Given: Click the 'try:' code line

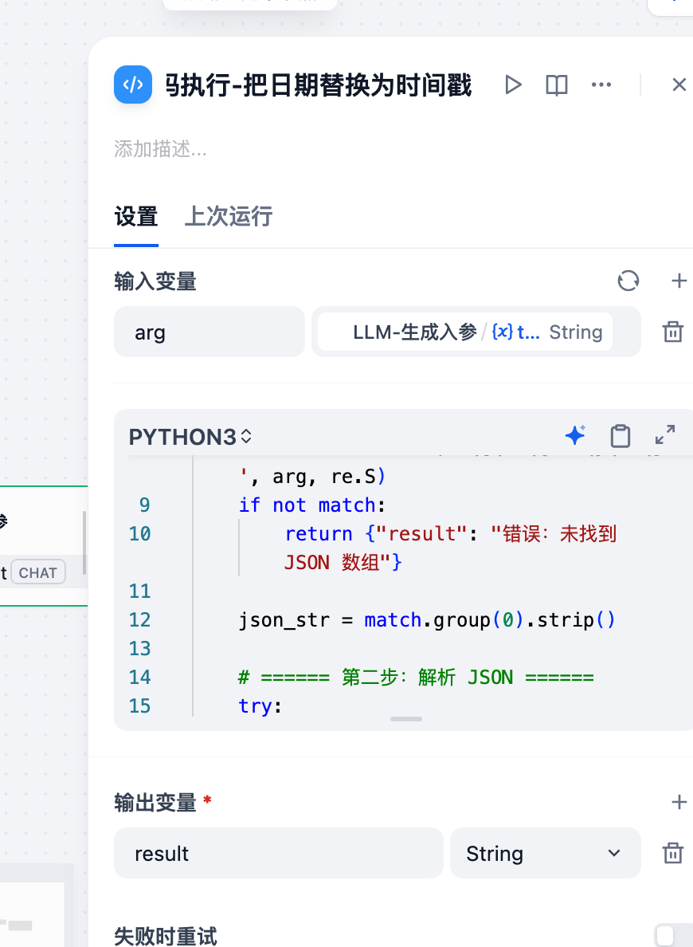Looking at the screenshot, I should [260, 706].
